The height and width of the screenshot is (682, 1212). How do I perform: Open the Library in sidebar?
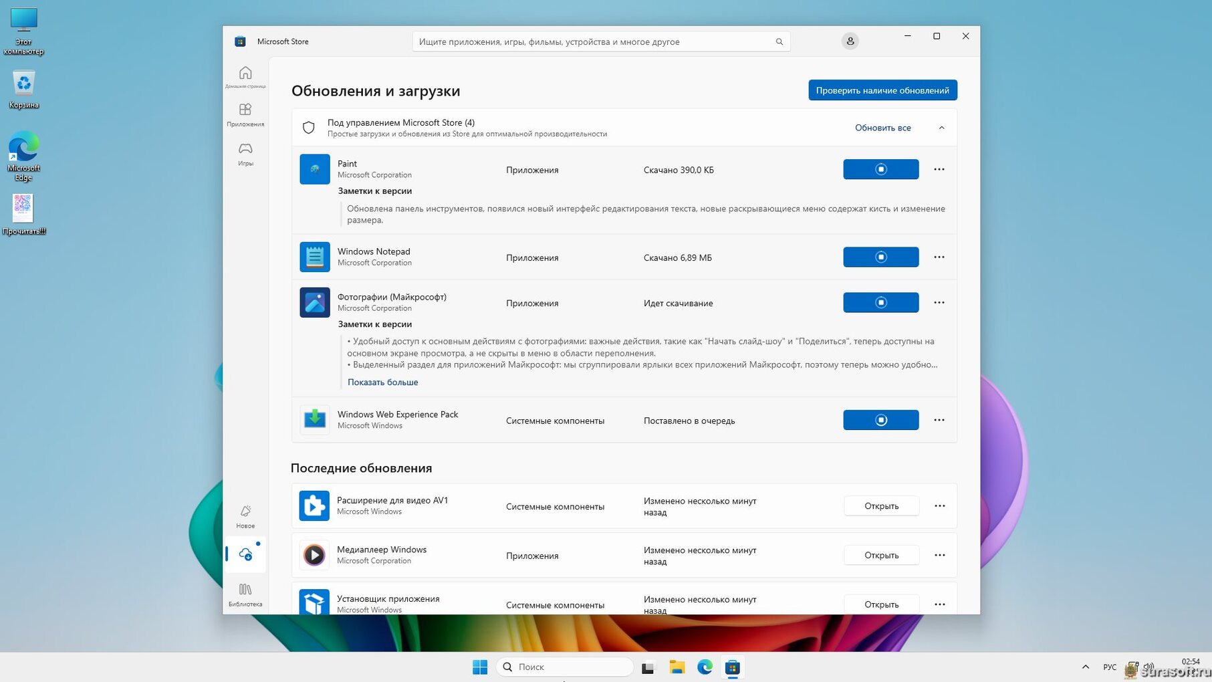[245, 594]
